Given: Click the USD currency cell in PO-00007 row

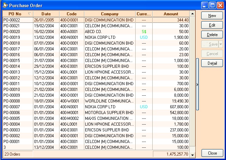Looking at the screenshot, I should tap(144, 107).
